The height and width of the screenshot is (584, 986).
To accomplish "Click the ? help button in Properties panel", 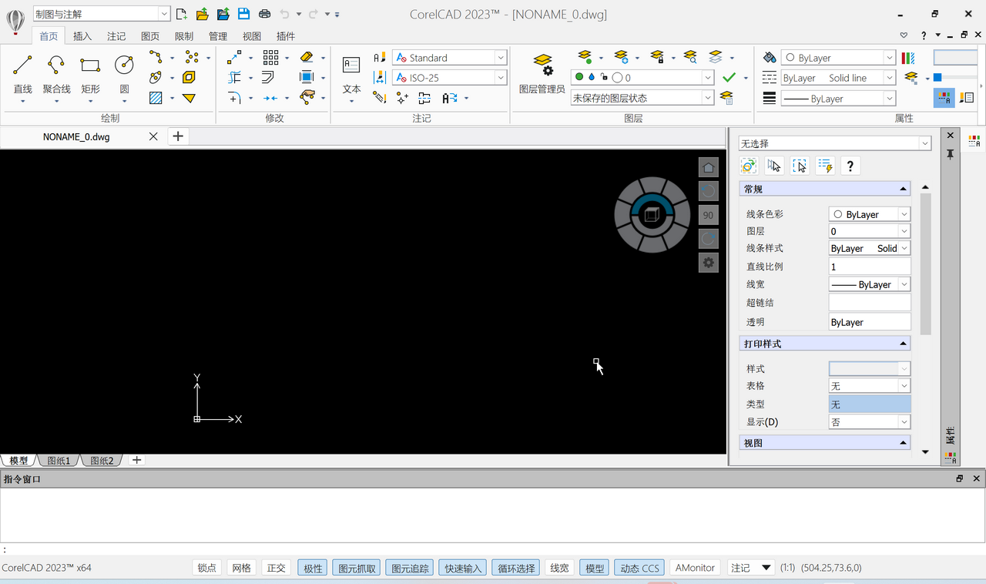I will [850, 165].
